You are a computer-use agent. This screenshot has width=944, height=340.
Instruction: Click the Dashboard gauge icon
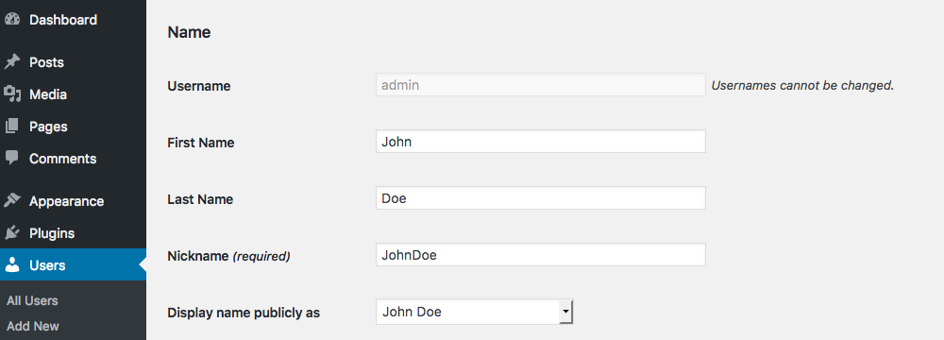[12, 19]
